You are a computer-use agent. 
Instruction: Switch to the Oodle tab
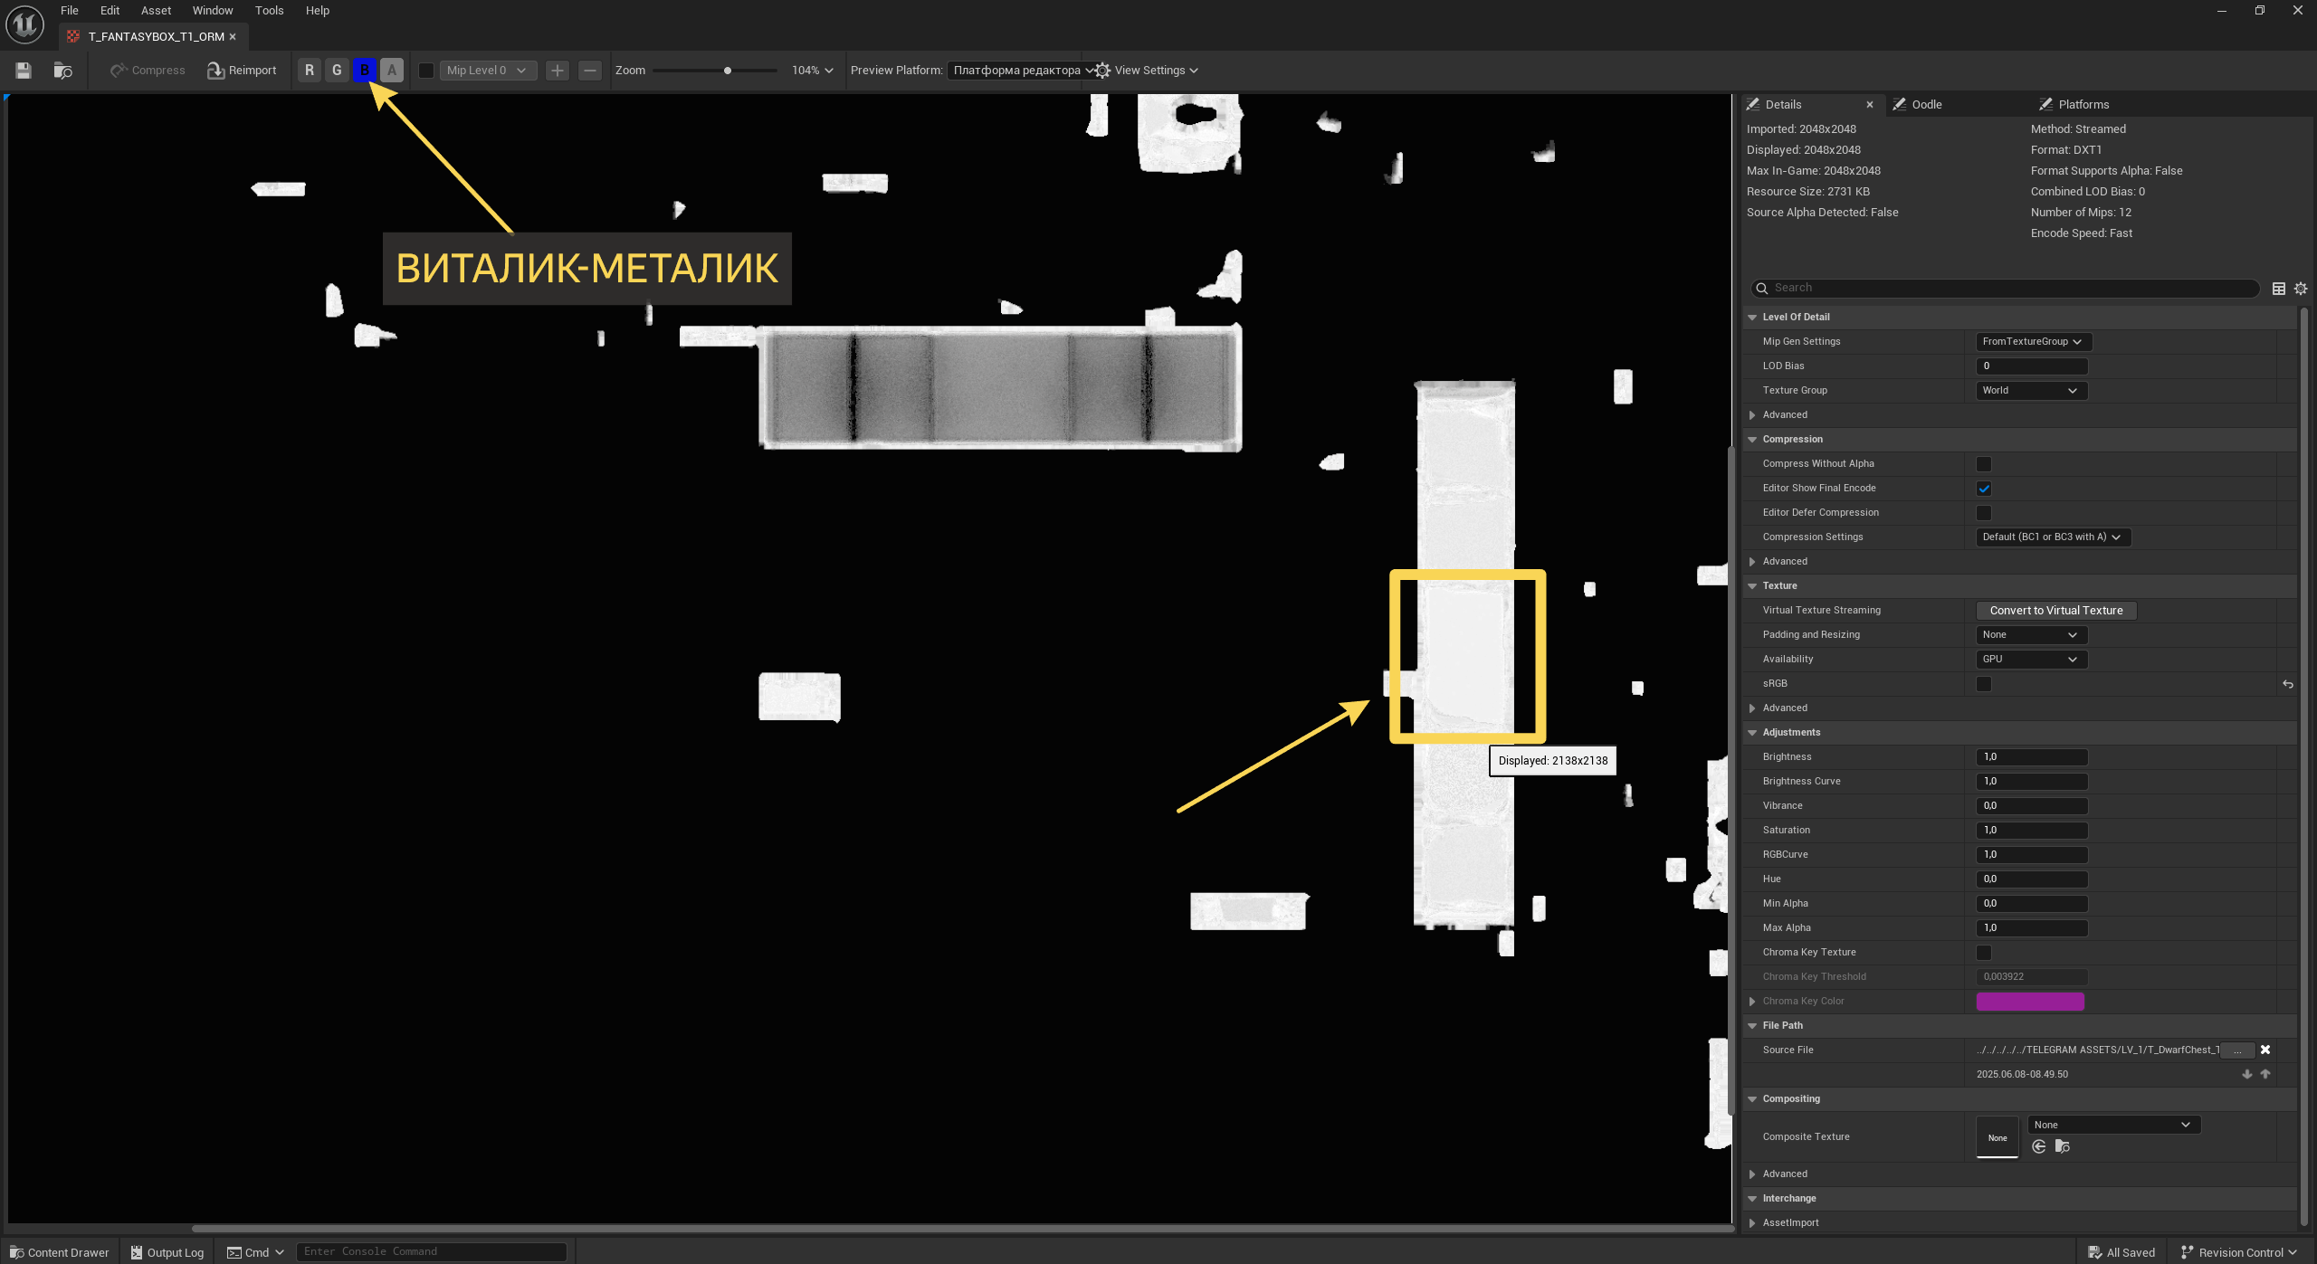(1926, 105)
